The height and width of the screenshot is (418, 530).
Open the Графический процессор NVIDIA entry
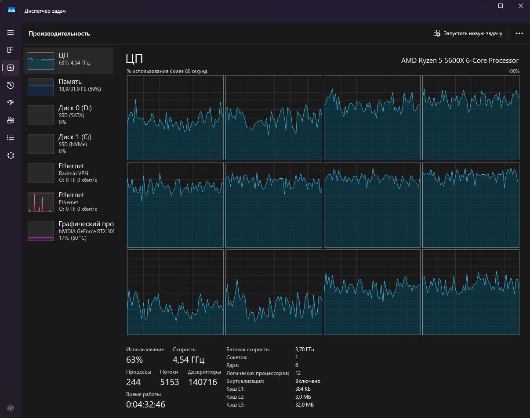pos(68,231)
